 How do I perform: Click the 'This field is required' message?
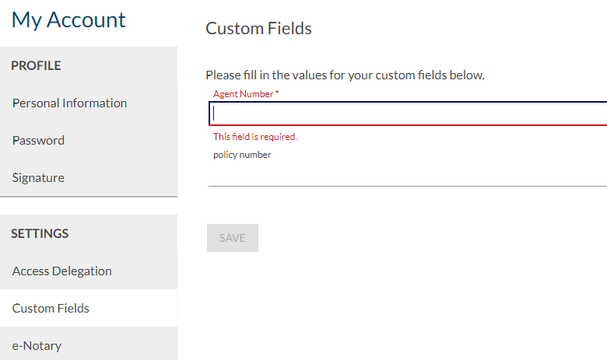255,137
